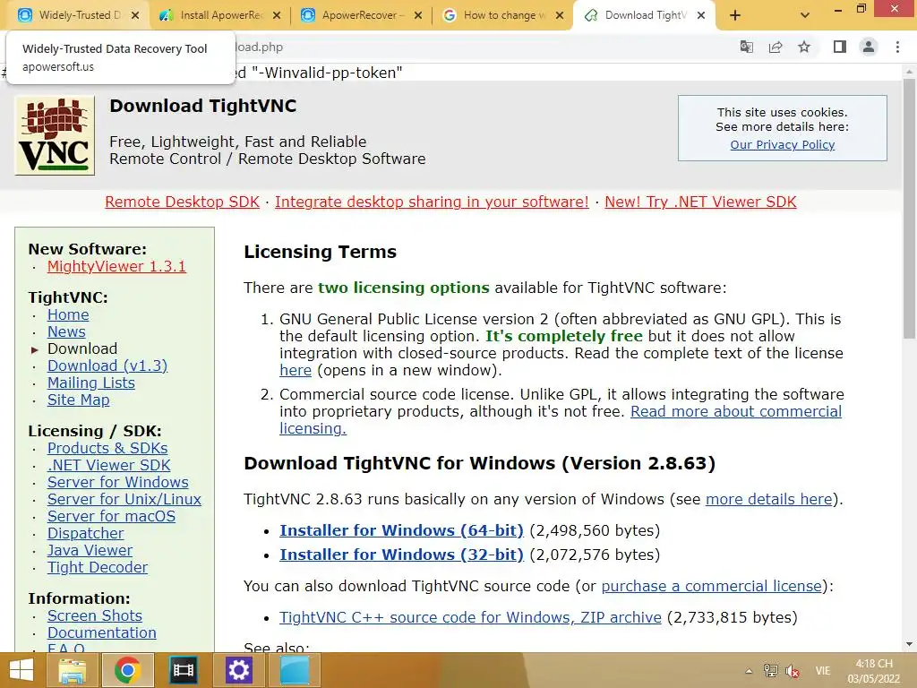Open the side panel icon
Viewport: 917px width, 688px height.
[x=840, y=47]
